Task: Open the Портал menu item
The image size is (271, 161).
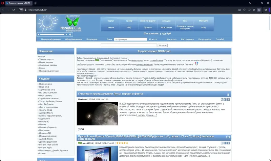Action: (111, 21)
